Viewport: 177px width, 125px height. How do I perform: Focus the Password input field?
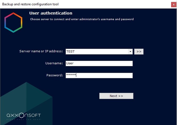(x=99, y=76)
